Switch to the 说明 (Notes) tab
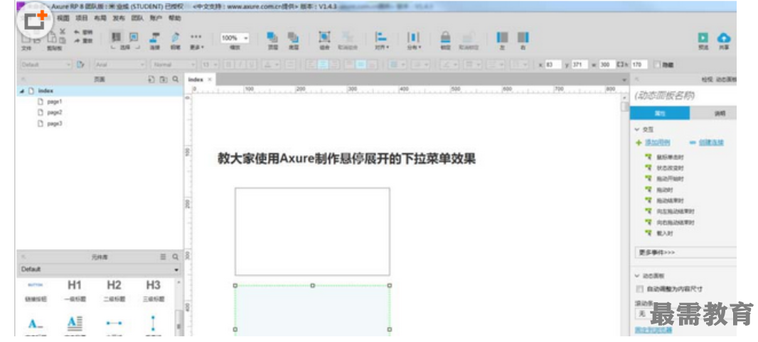758x342 pixels. (x=715, y=114)
